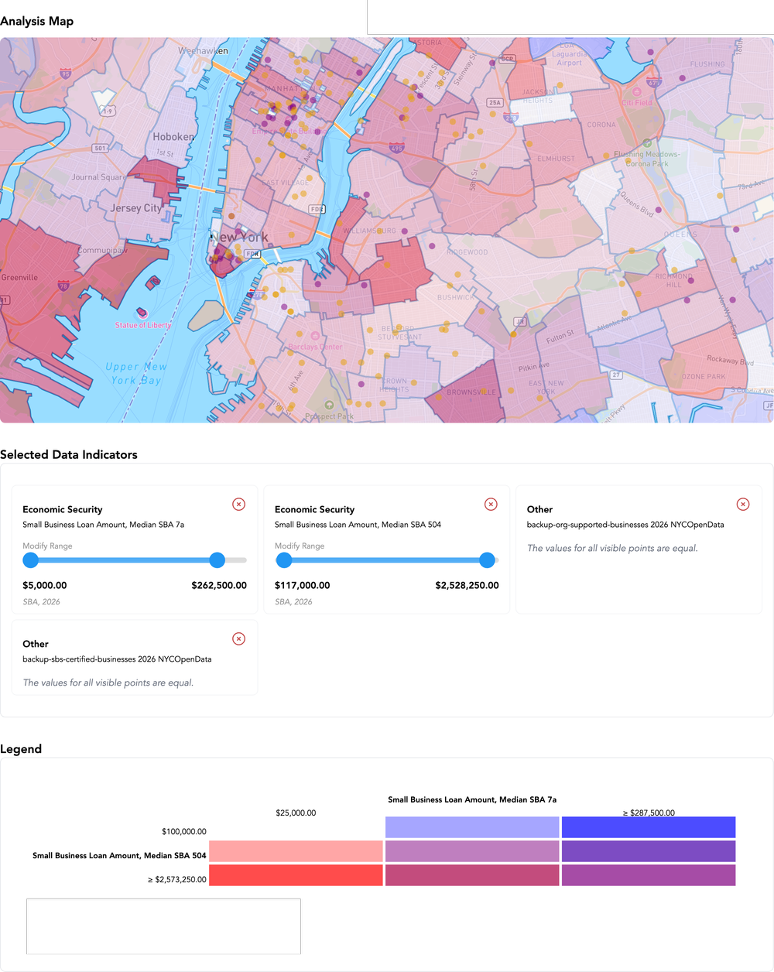The image size is (774, 972).
Task: Click the Analysis Map heading
Action: pos(37,22)
